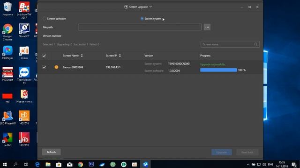Open the file browse ellipsis button
This screenshot has height=168, width=300.
[x=207, y=27]
